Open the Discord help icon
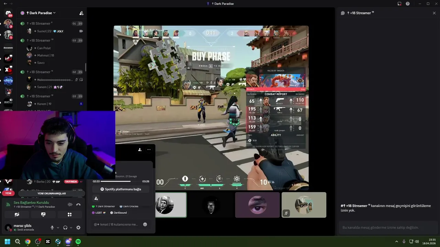The image size is (440, 247). click(408, 4)
